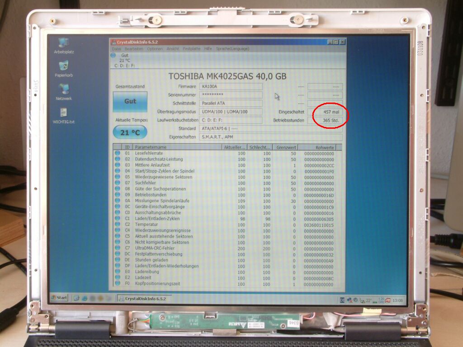Open the Arbeitsplatz desktop icon
This screenshot has width=463, height=347.
pyautogui.click(x=64, y=46)
